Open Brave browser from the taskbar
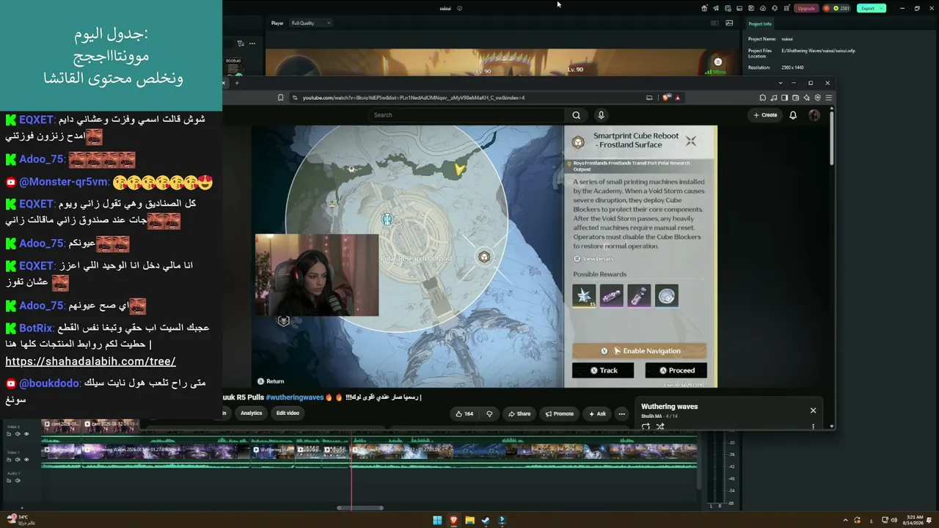 coord(453,521)
